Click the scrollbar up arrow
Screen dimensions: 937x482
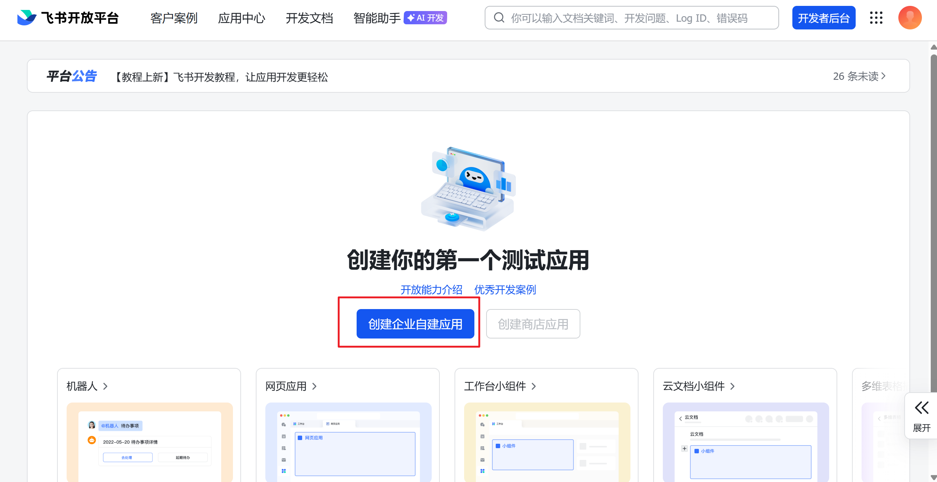(x=933, y=47)
